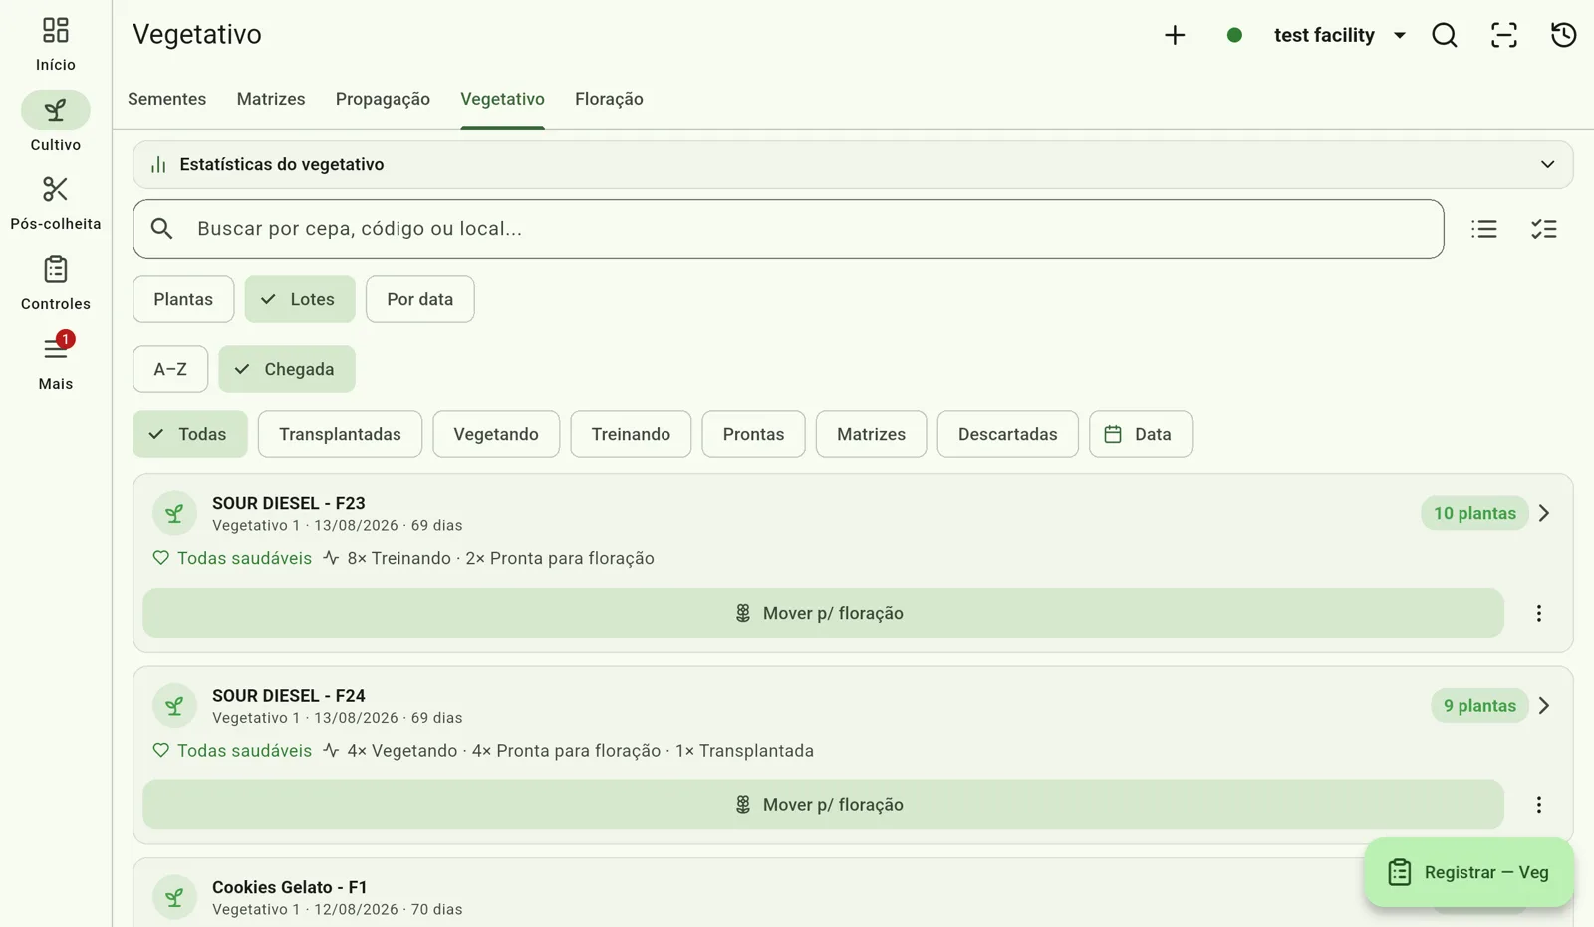1594x927 pixels.
Task: Switch to list view icon
Action: pos(1484,229)
